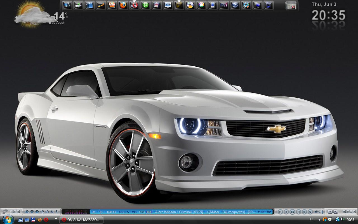
Task: Click the display icon that ends the blue panel
Action: (269, 212)
